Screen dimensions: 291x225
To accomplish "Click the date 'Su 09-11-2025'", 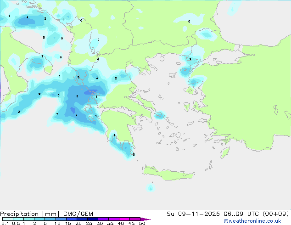I will point(193,214).
